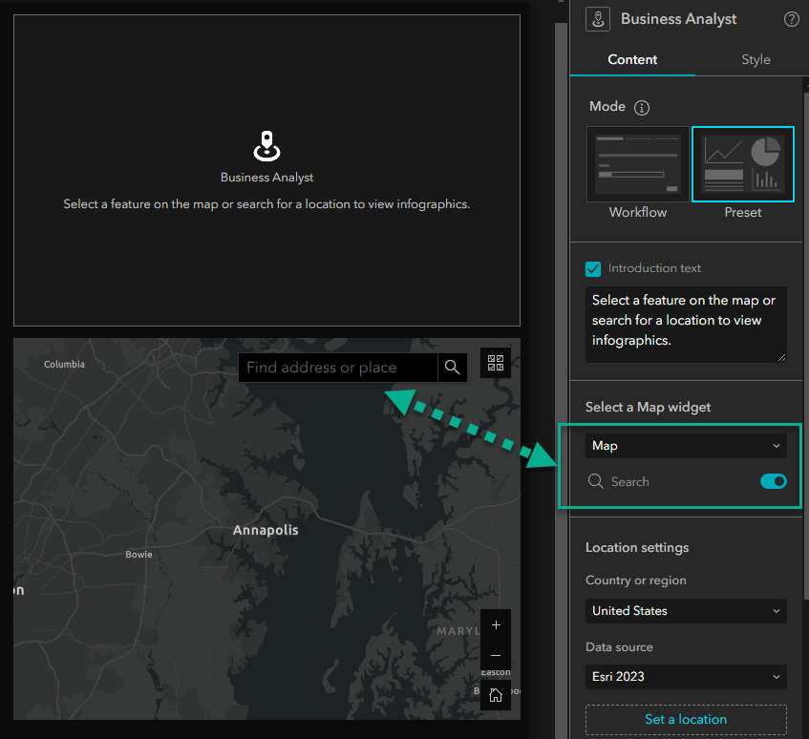Screen dimensions: 809x739
Task: Click the magnifying glass in the map search bar
Action: [x=452, y=367]
